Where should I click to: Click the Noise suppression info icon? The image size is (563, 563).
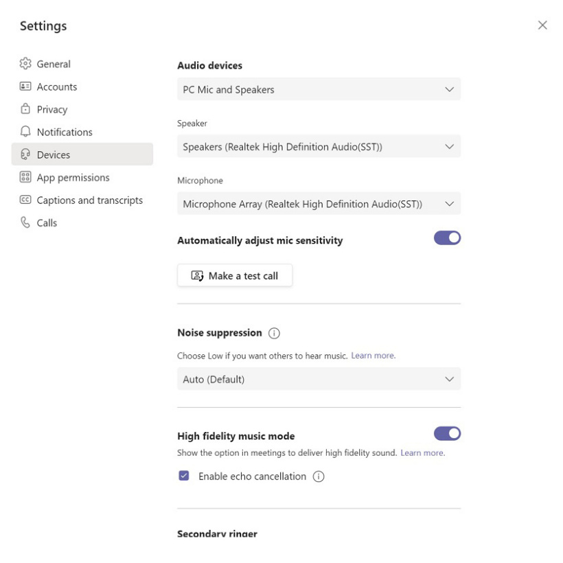(x=275, y=333)
